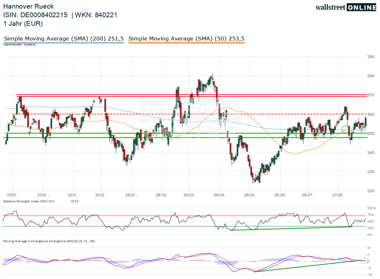
Task: Click the 250 price axis label
Action: point(371,133)
